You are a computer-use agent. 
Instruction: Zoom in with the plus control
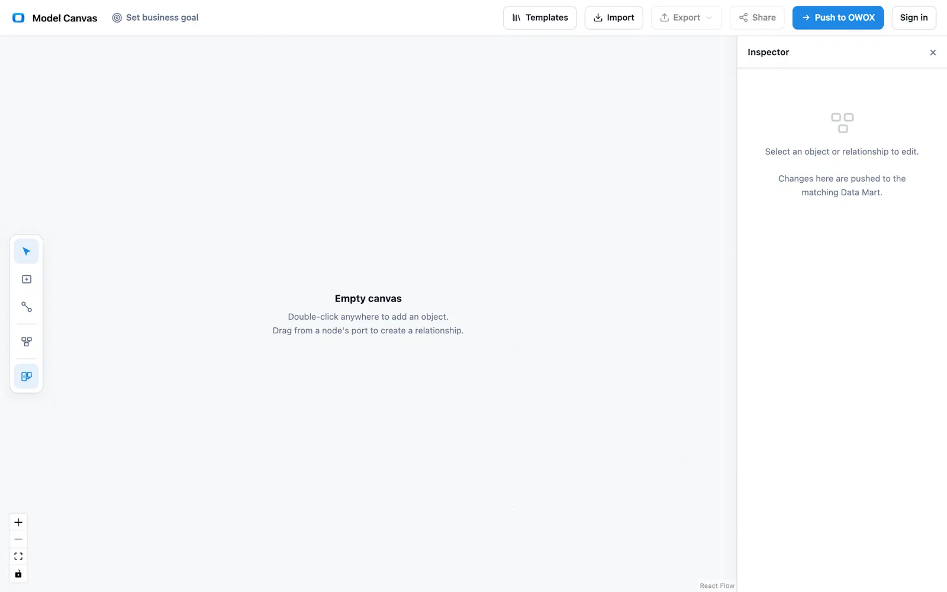click(x=18, y=522)
